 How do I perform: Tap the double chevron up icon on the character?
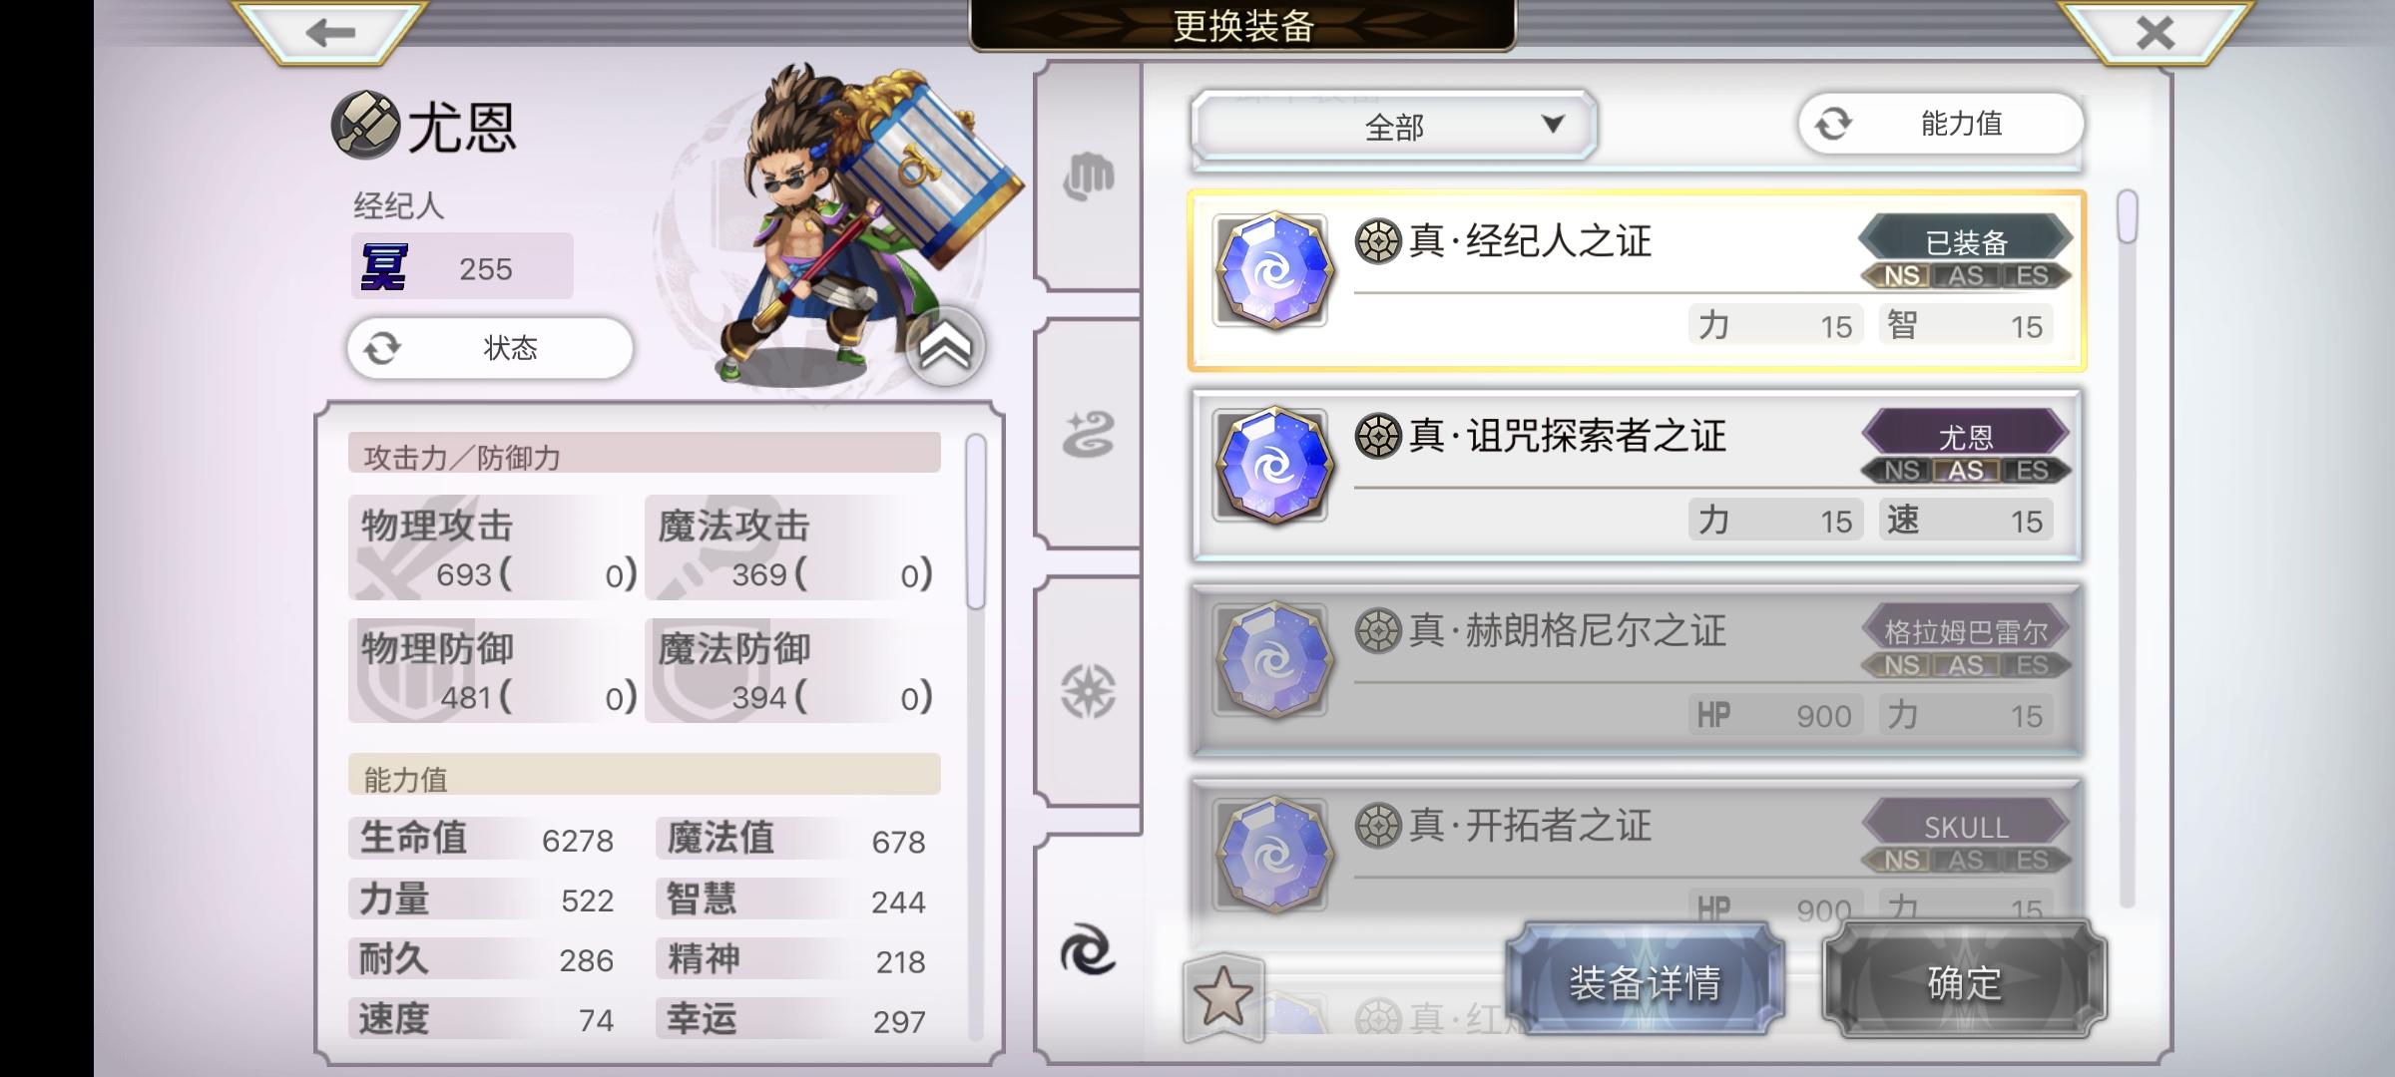(x=945, y=346)
